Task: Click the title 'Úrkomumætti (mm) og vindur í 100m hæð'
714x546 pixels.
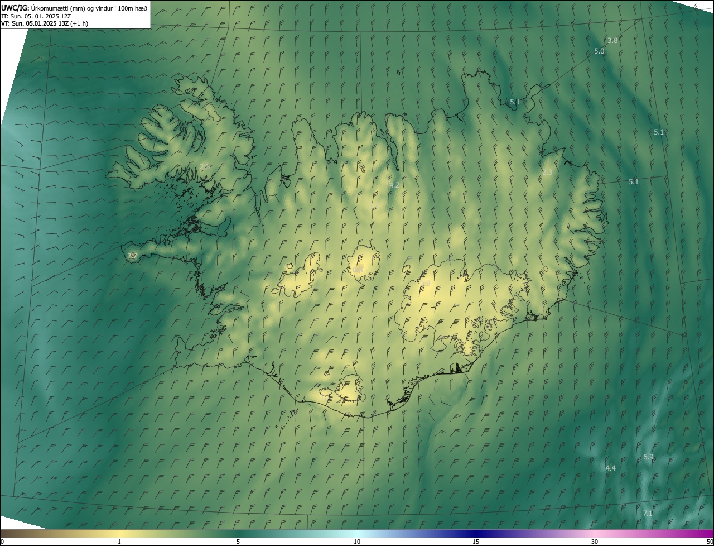Action: 89,8
